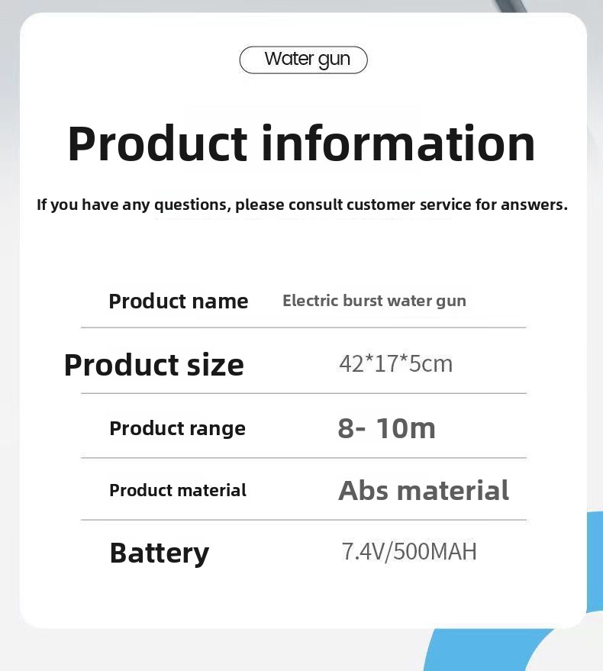Click the 8- 10m range value
Viewport: 603px width, 671px height.
click(x=386, y=428)
